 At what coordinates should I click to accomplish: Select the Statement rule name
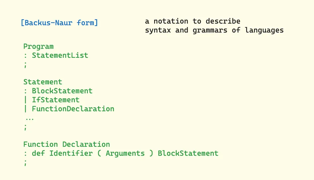(42, 82)
